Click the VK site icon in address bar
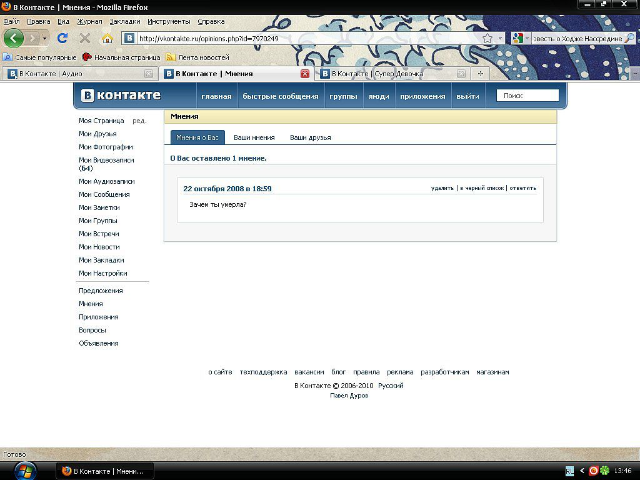This screenshot has height=480, width=640. coord(129,38)
